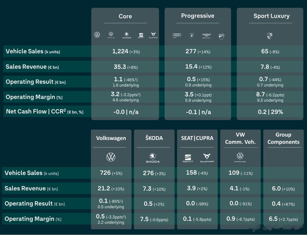The width and height of the screenshot is (307, 235).
Task: Select Group Components revenue 6.0 (+10%)
Action: pos(283,189)
